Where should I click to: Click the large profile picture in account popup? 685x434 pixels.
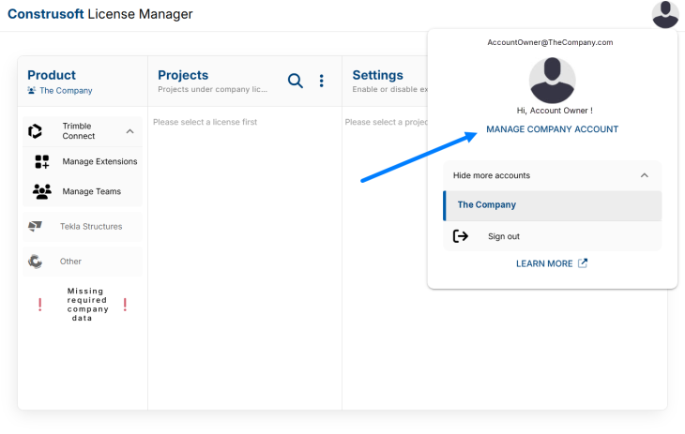tap(552, 81)
